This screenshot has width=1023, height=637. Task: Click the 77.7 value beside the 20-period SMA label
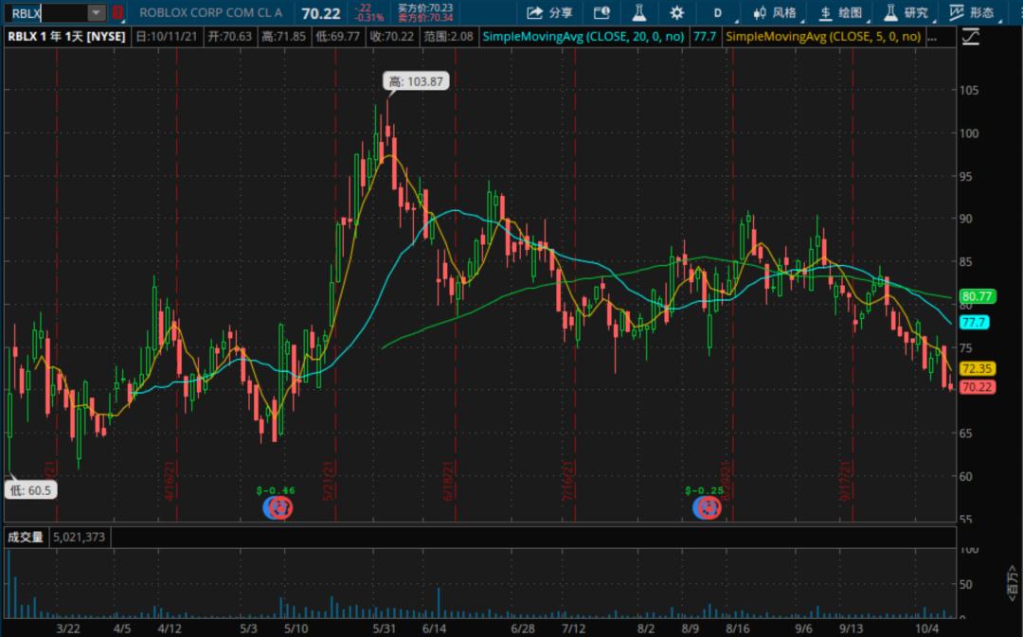[705, 37]
